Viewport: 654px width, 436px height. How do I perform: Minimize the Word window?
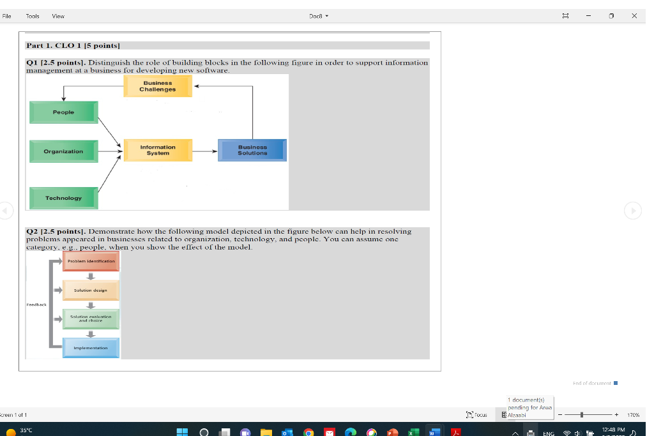click(588, 16)
